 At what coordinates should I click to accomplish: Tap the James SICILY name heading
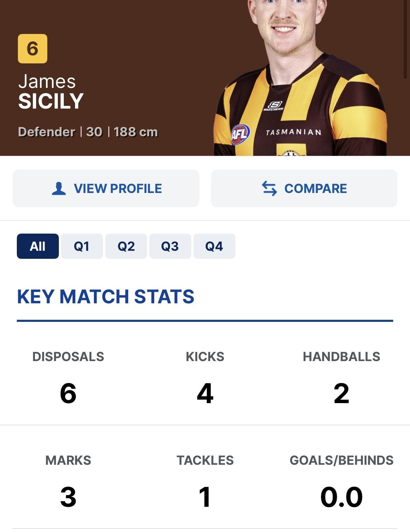pyautogui.click(x=51, y=91)
